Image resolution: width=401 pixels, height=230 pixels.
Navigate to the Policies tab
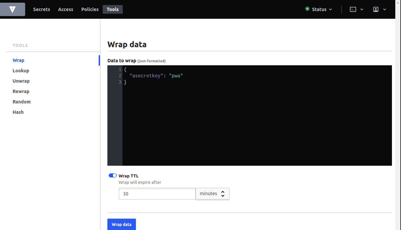click(90, 9)
